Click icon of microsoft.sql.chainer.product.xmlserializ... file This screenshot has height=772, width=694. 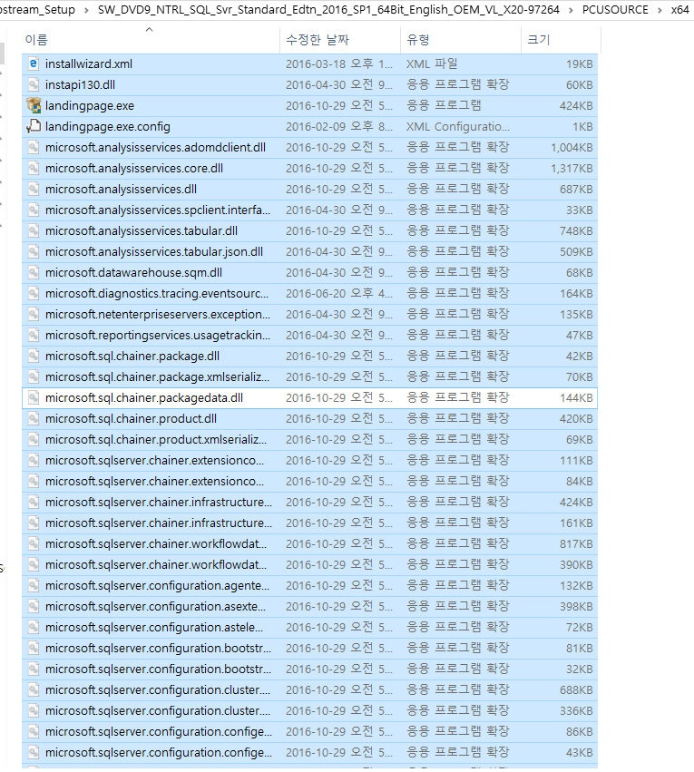pos(34,439)
